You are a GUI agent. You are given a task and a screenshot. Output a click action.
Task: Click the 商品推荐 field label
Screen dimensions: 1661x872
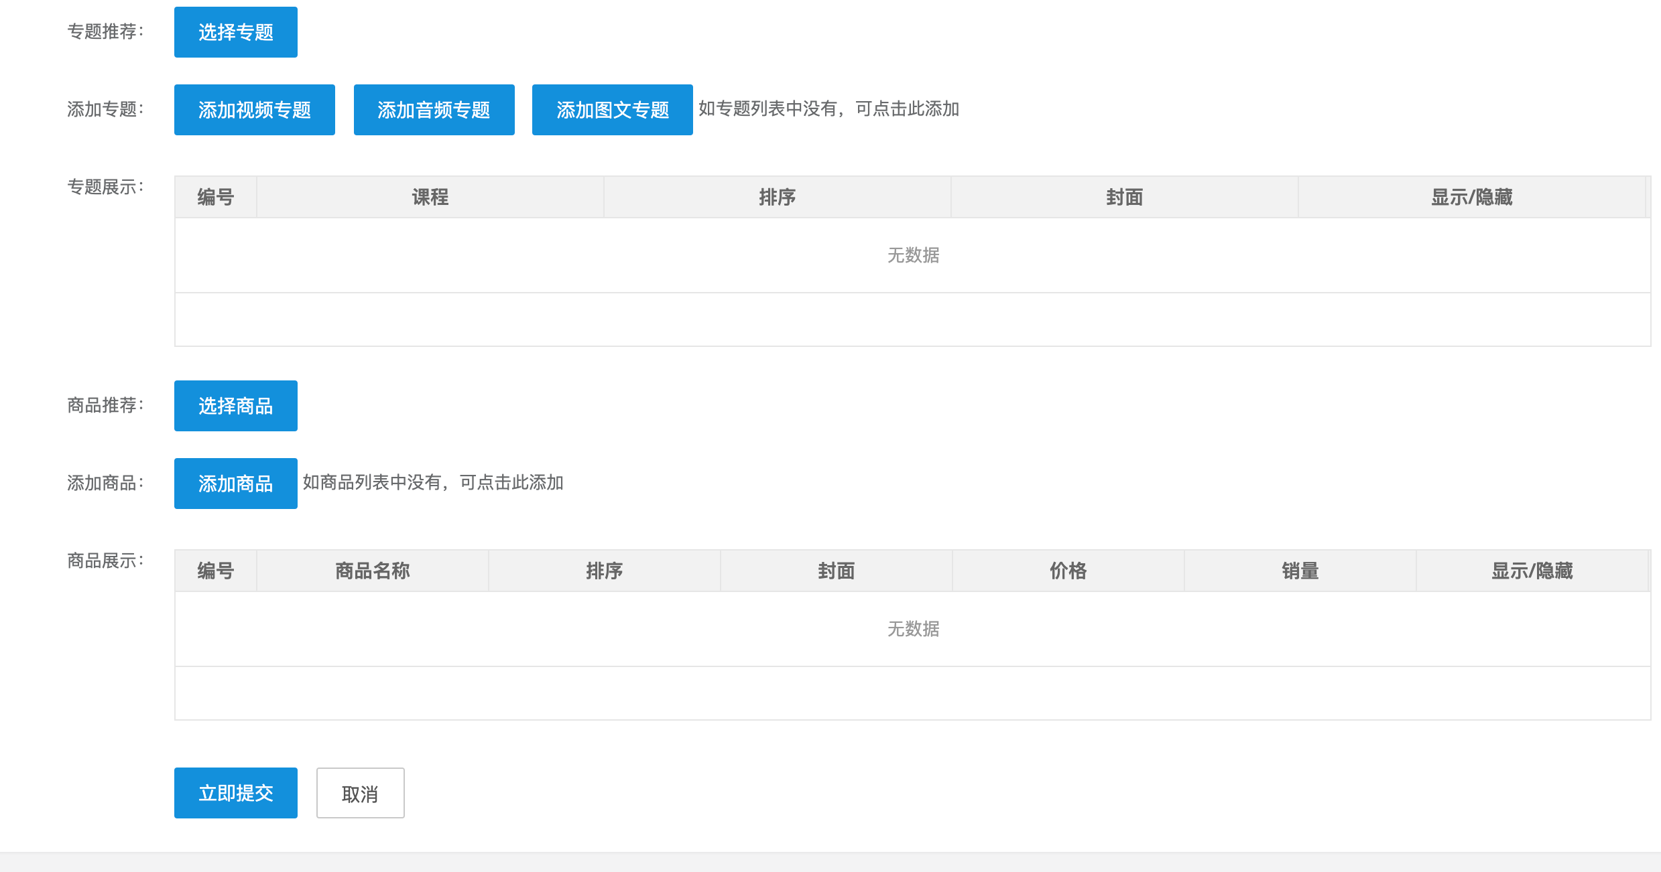click(x=105, y=405)
